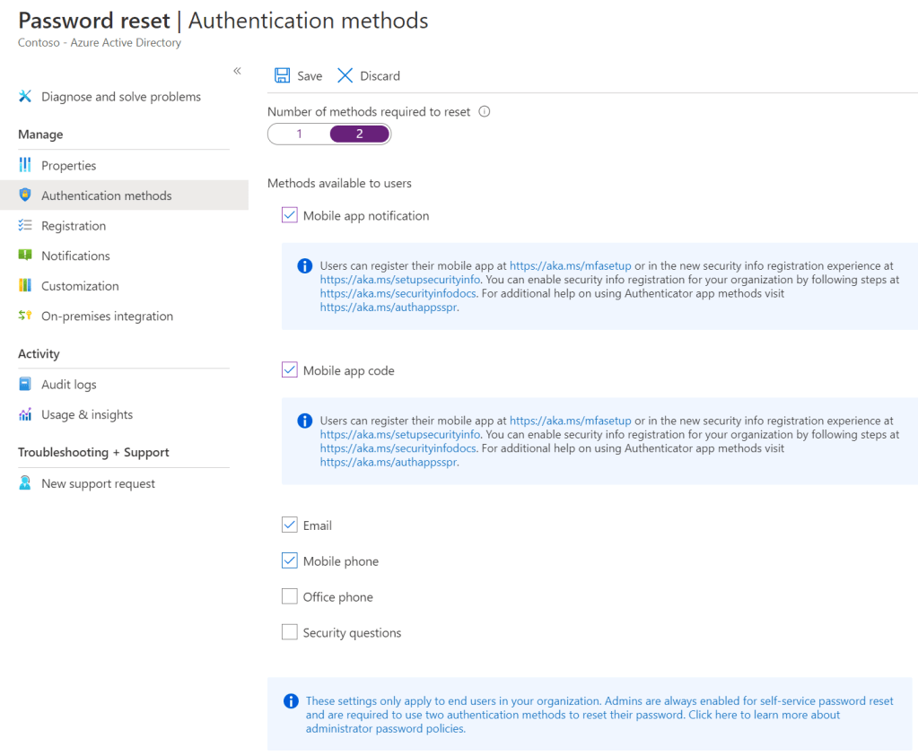Uncheck the Mobile app notification checkbox
918x755 pixels.
(x=290, y=215)
